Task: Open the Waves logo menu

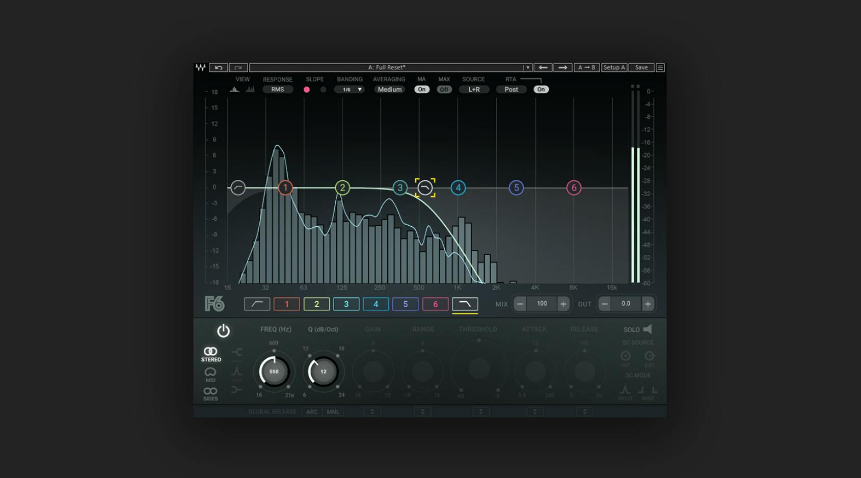Action: pos(201,67)
